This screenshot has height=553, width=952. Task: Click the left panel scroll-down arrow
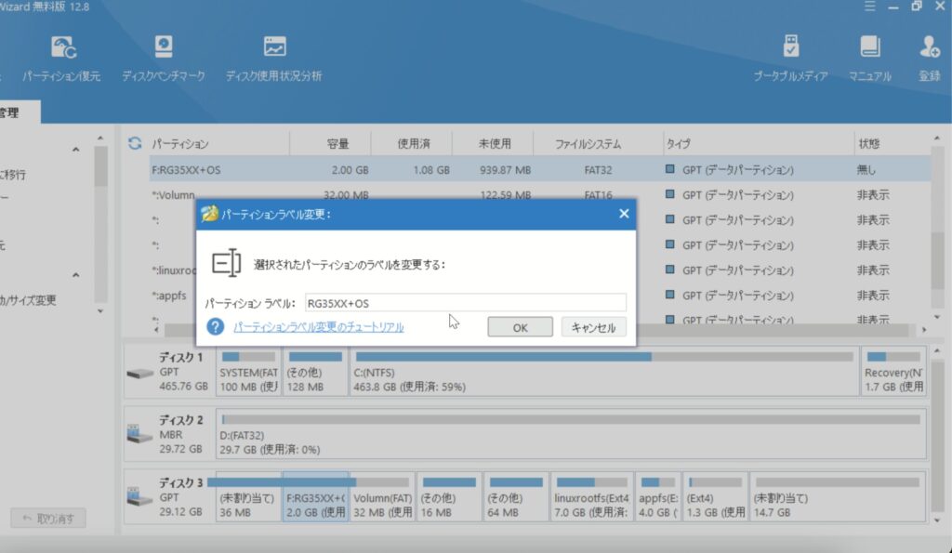tap(100, 310)
